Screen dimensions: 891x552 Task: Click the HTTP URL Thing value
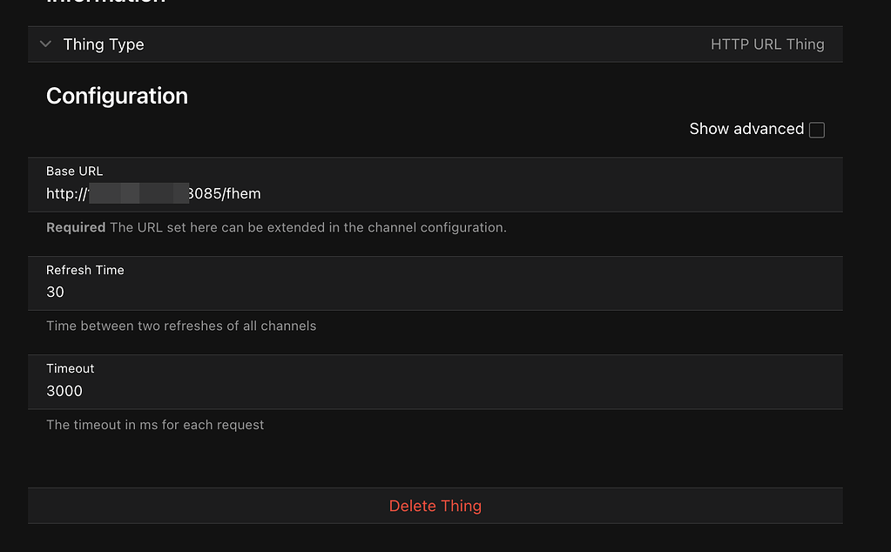click(x=766, y=44)
